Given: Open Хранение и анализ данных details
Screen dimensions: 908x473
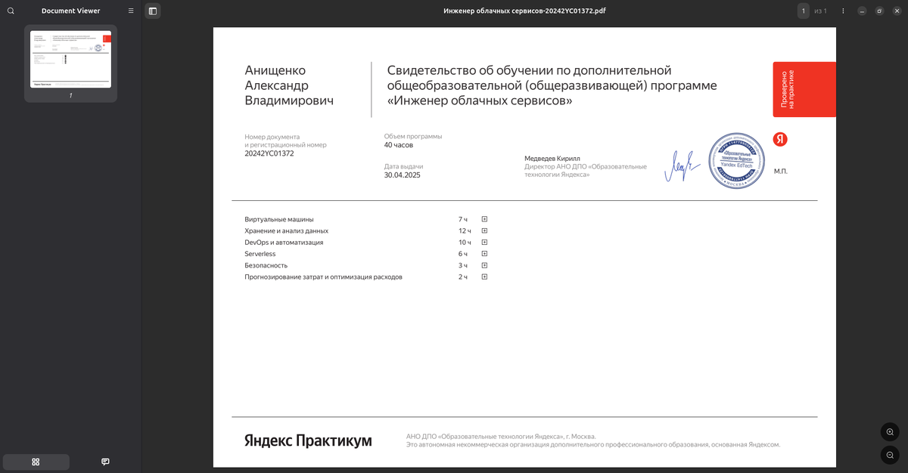Looking at the screenshot, I should pyautogui.click(x=484, y=230).
